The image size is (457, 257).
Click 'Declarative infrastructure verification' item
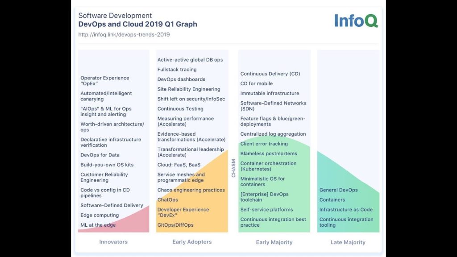click(x=111, y=142)
